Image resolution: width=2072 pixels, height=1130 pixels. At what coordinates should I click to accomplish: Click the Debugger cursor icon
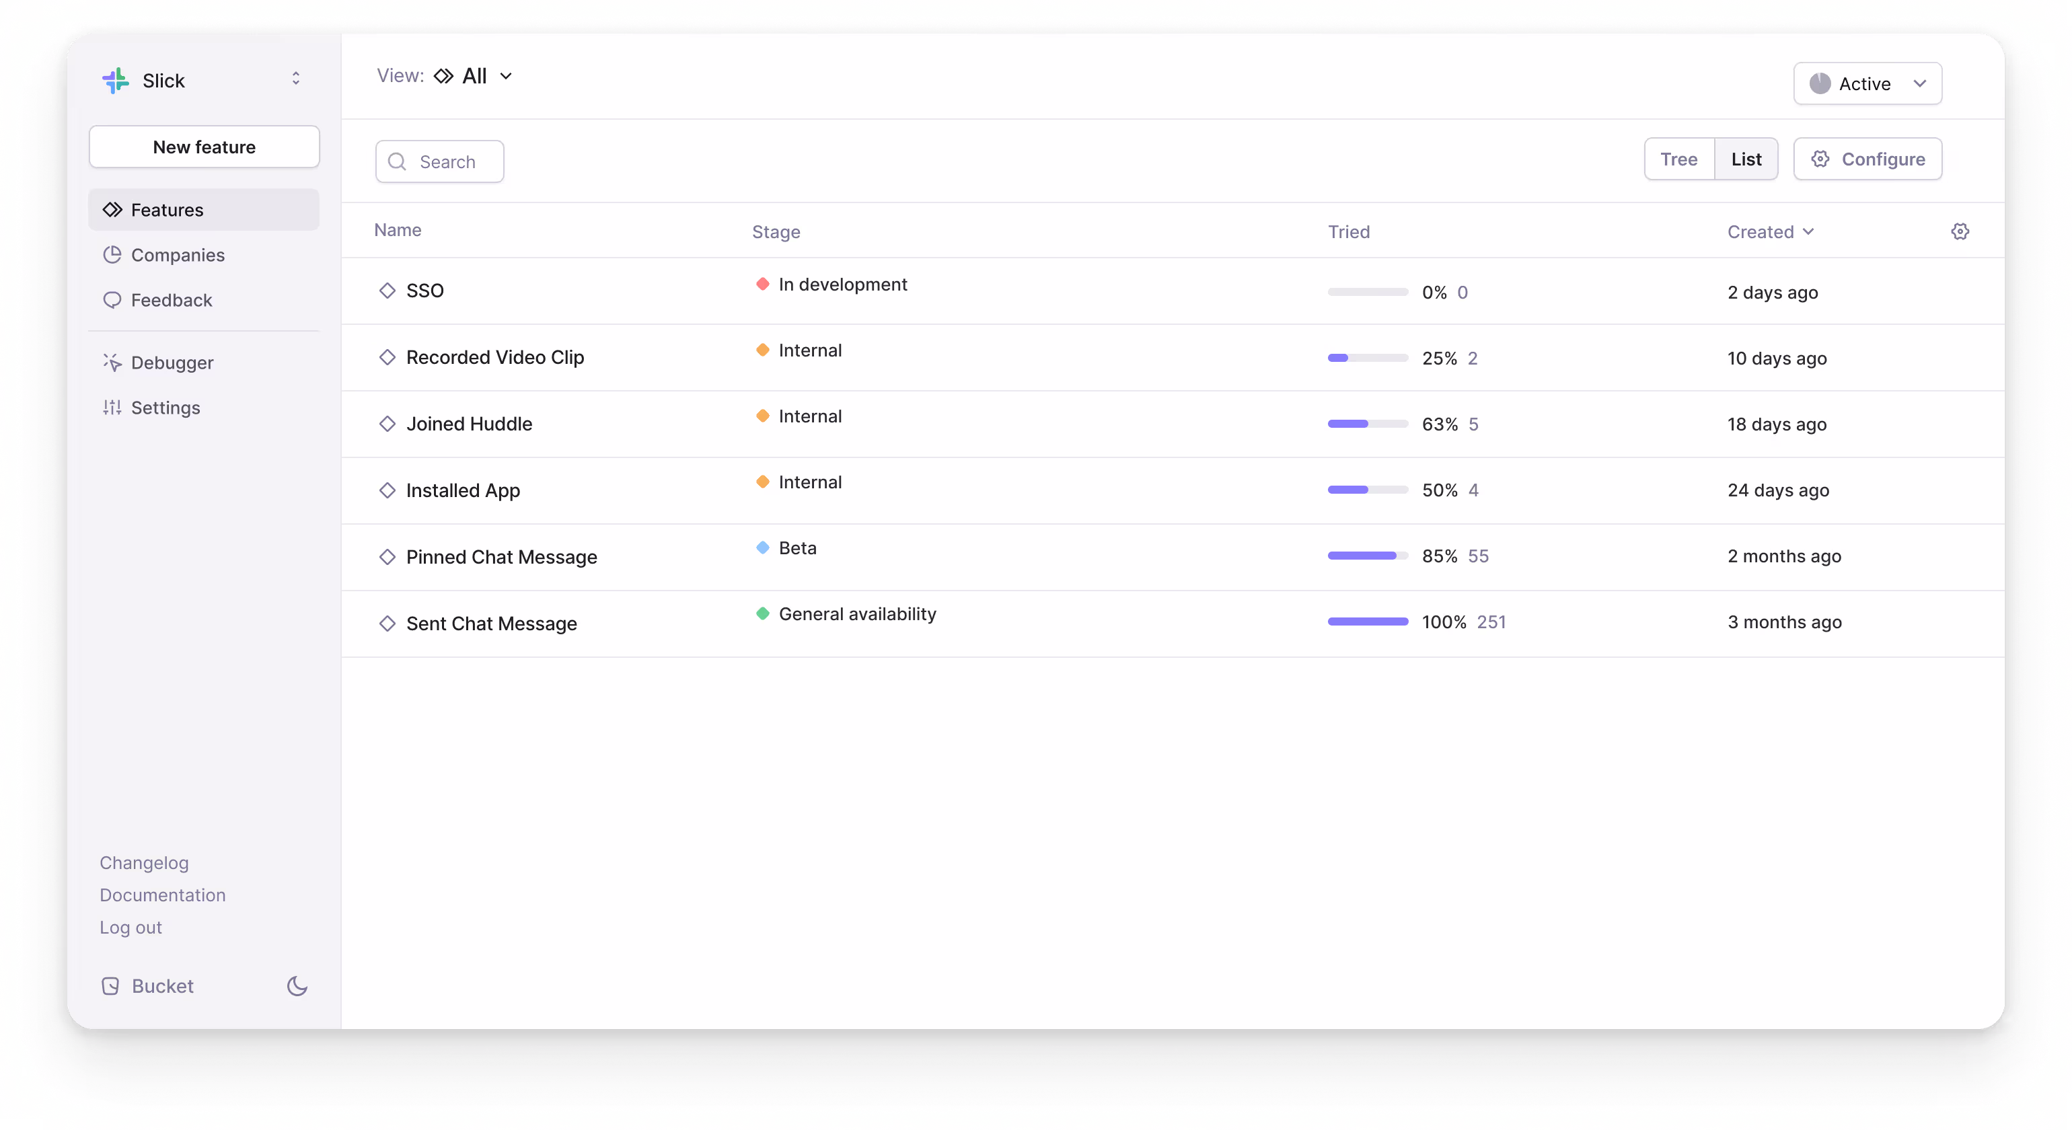(x=112, y=363)
